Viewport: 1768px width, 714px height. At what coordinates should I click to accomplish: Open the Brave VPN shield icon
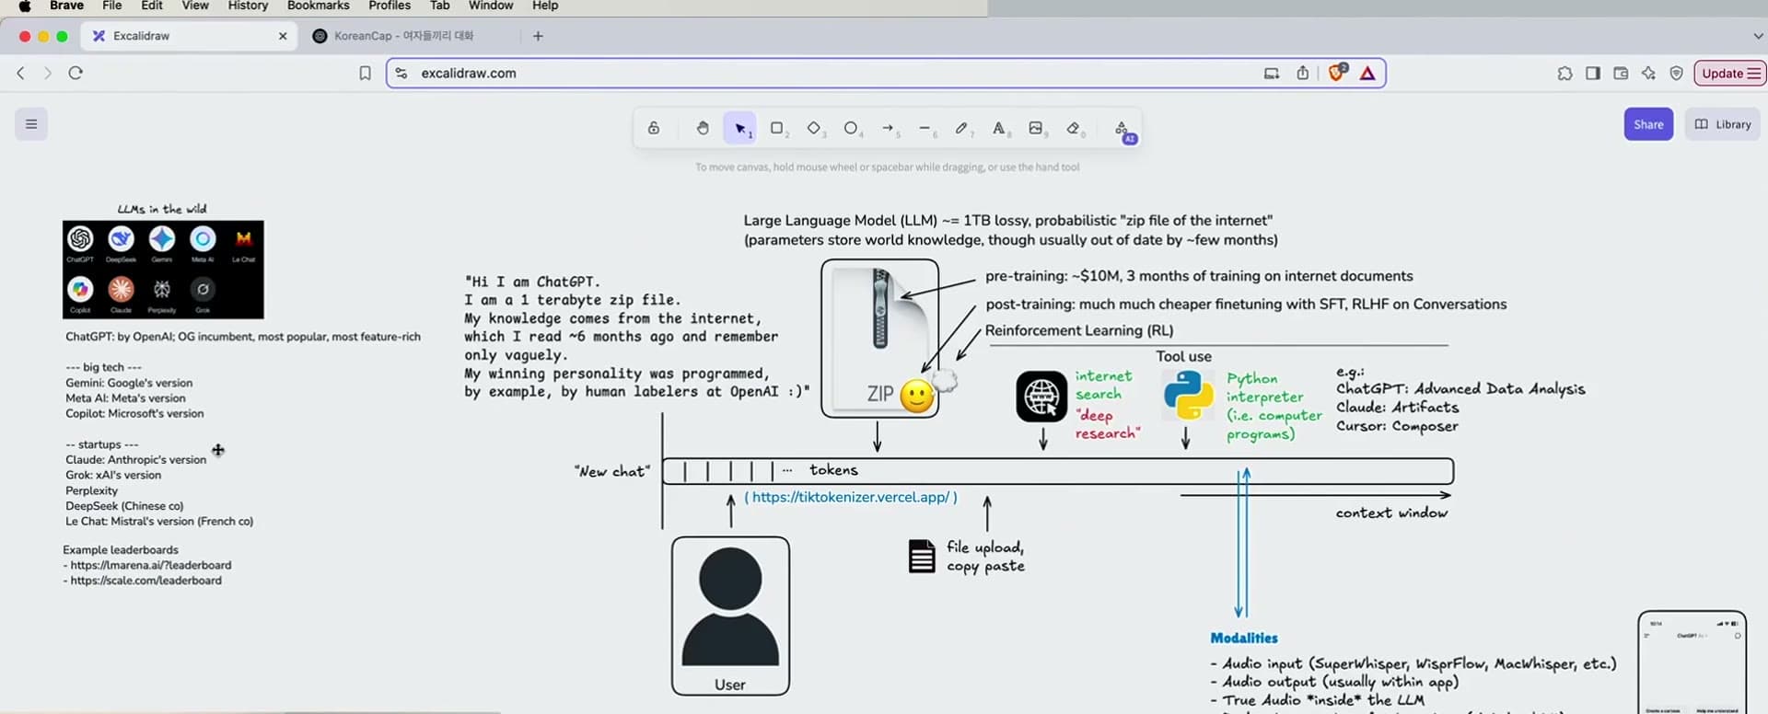click(x=1677, y=73)
